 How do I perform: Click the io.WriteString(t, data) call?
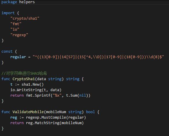(x=36, y=90)
